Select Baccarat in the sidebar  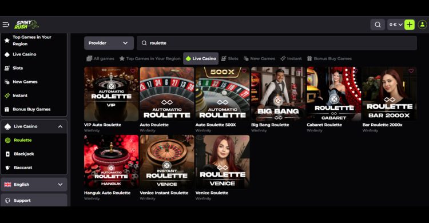coord(34,168)
